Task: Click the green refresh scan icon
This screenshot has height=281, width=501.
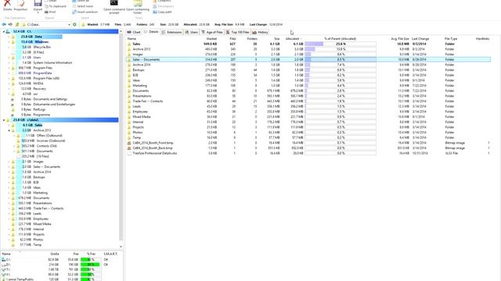Action: (x=75, y=24)
